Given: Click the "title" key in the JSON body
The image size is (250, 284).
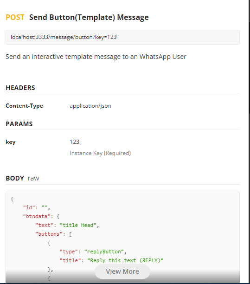Looking at the screenshot, I should [x=70, y=260].
